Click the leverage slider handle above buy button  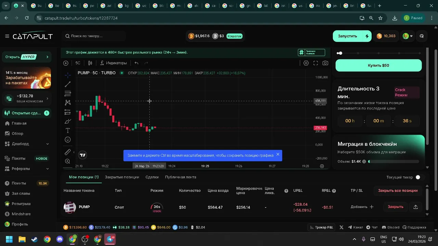click(340, 53)
